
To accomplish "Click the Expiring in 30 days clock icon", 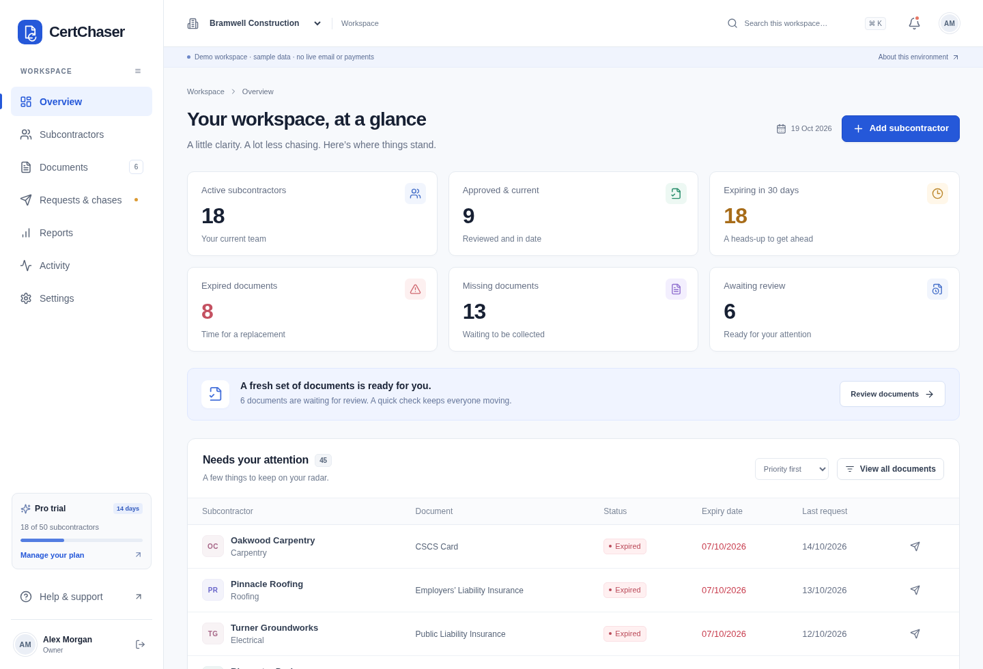I will 937,194.
